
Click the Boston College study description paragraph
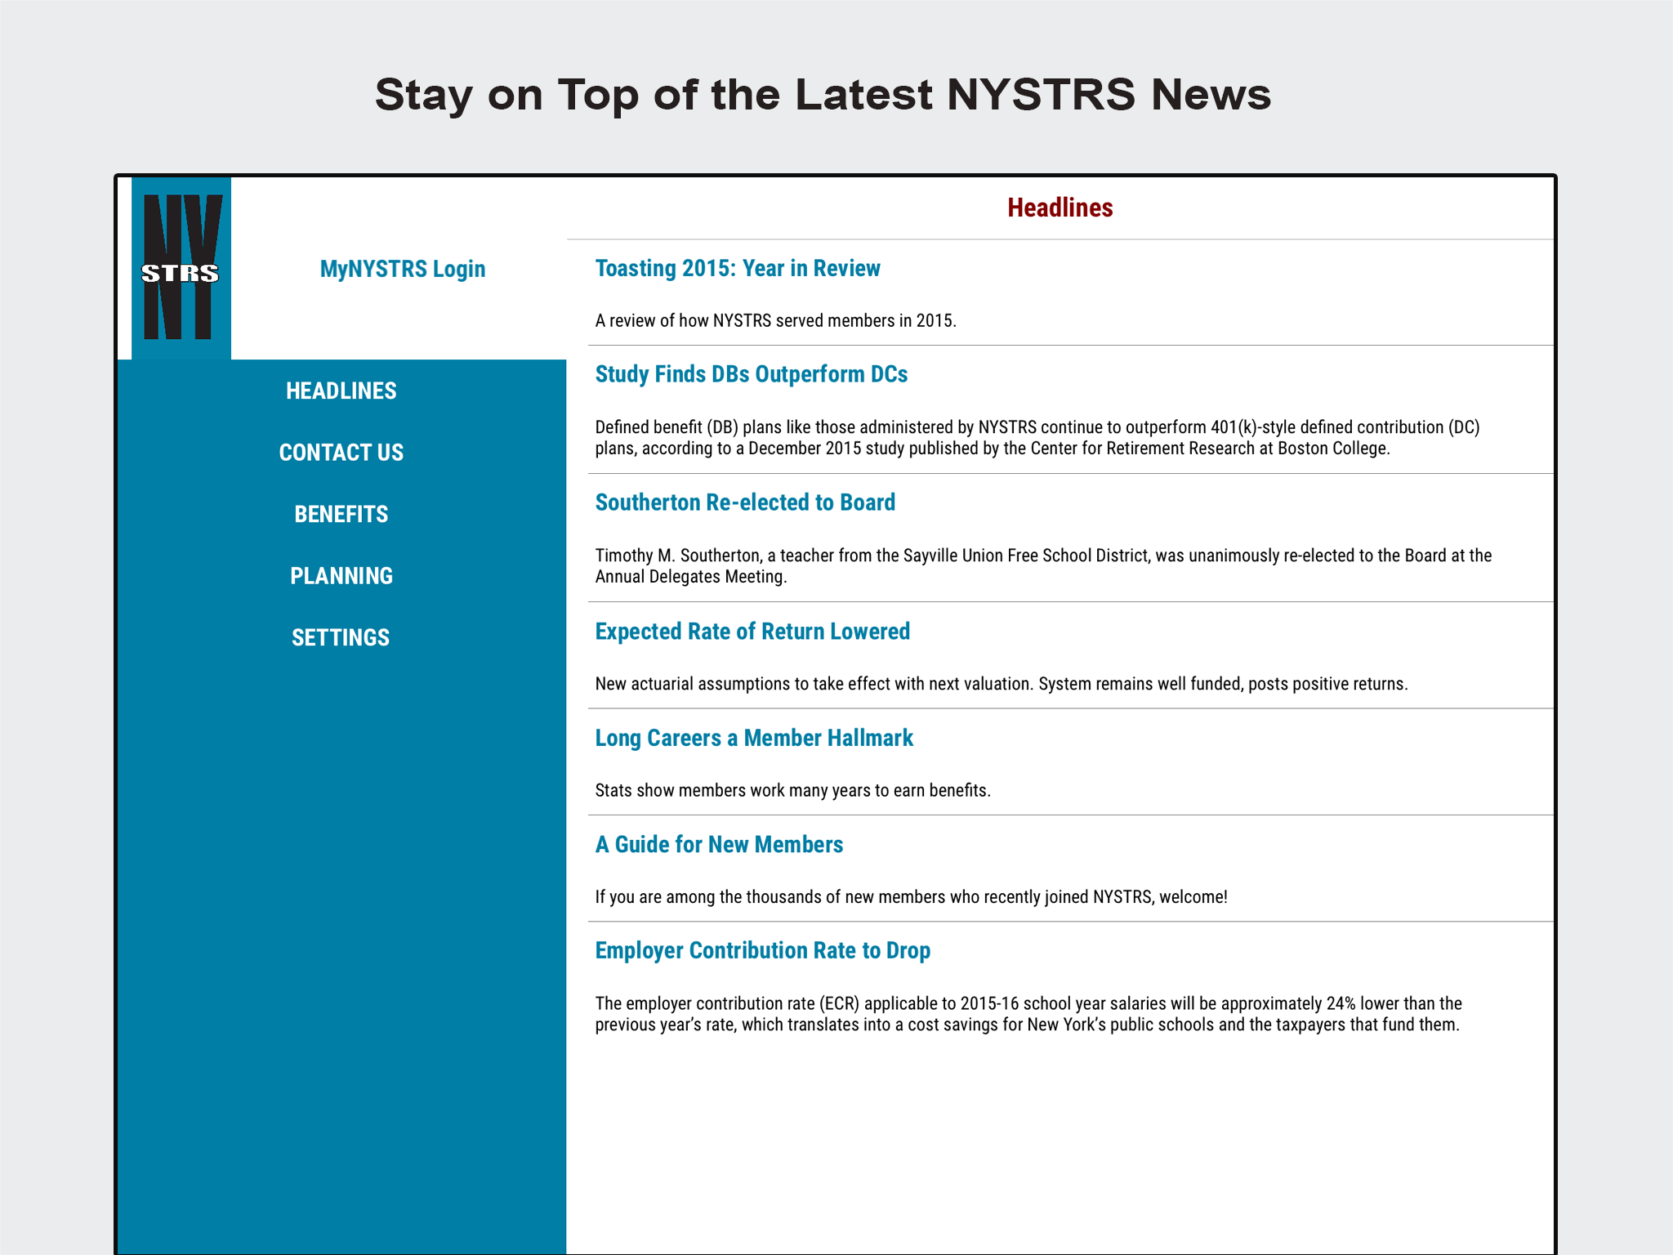[x=1036, y=438]
